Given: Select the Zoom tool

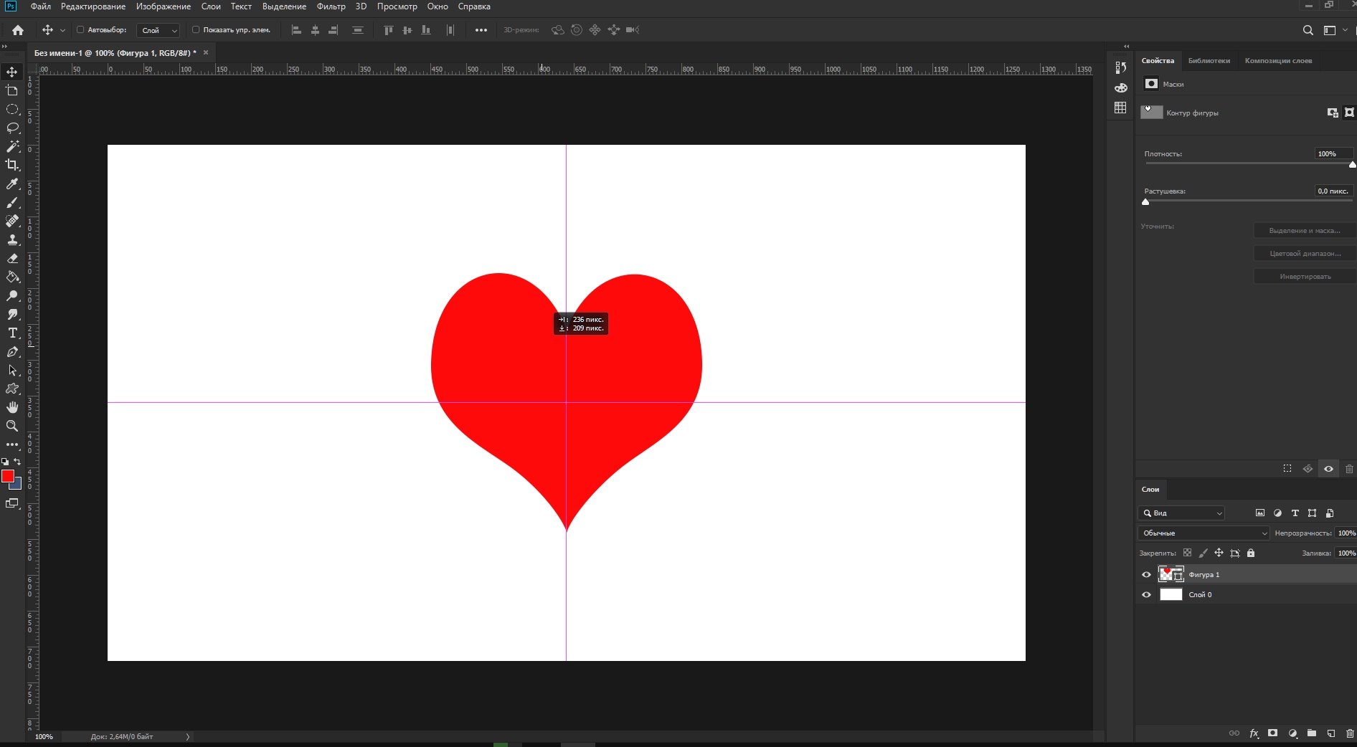Looking at the screenshot, I should click(x=12, y=426).
